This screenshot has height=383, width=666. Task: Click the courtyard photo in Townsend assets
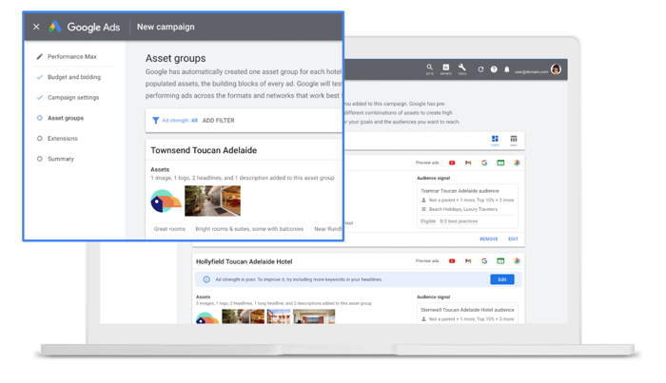[212, 201]
